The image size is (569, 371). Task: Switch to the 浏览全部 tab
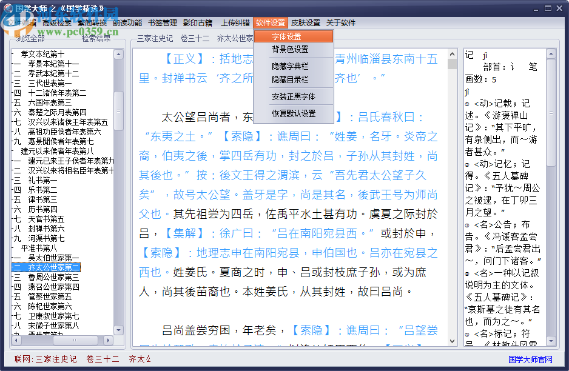(30, 38)
